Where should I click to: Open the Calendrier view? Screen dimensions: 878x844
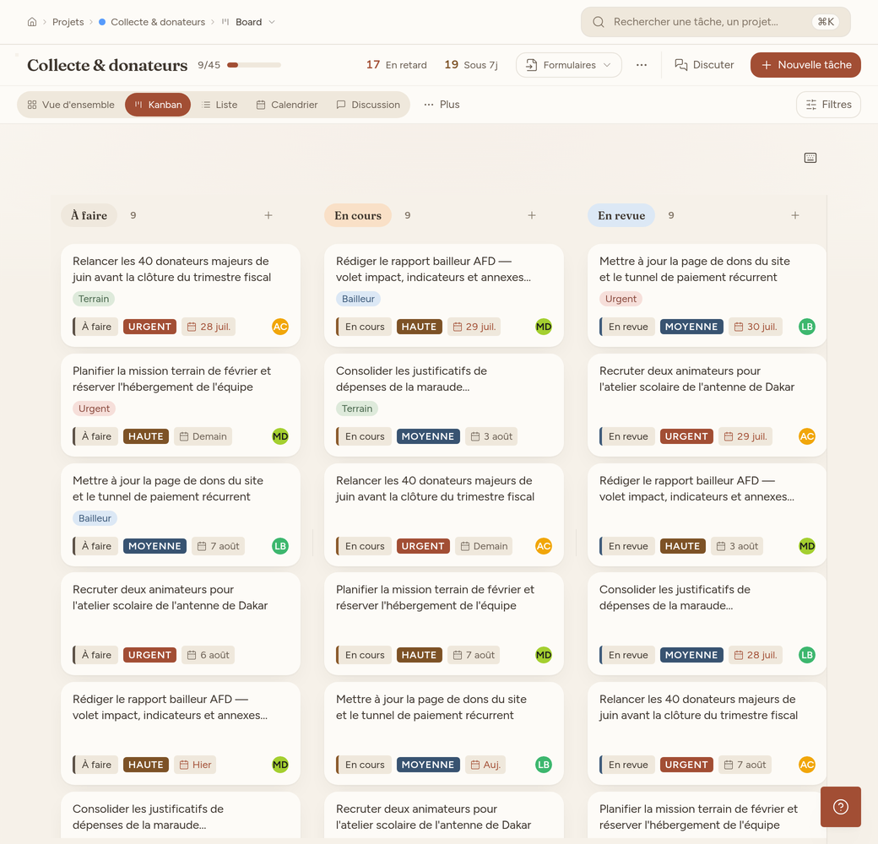point(287,105)
